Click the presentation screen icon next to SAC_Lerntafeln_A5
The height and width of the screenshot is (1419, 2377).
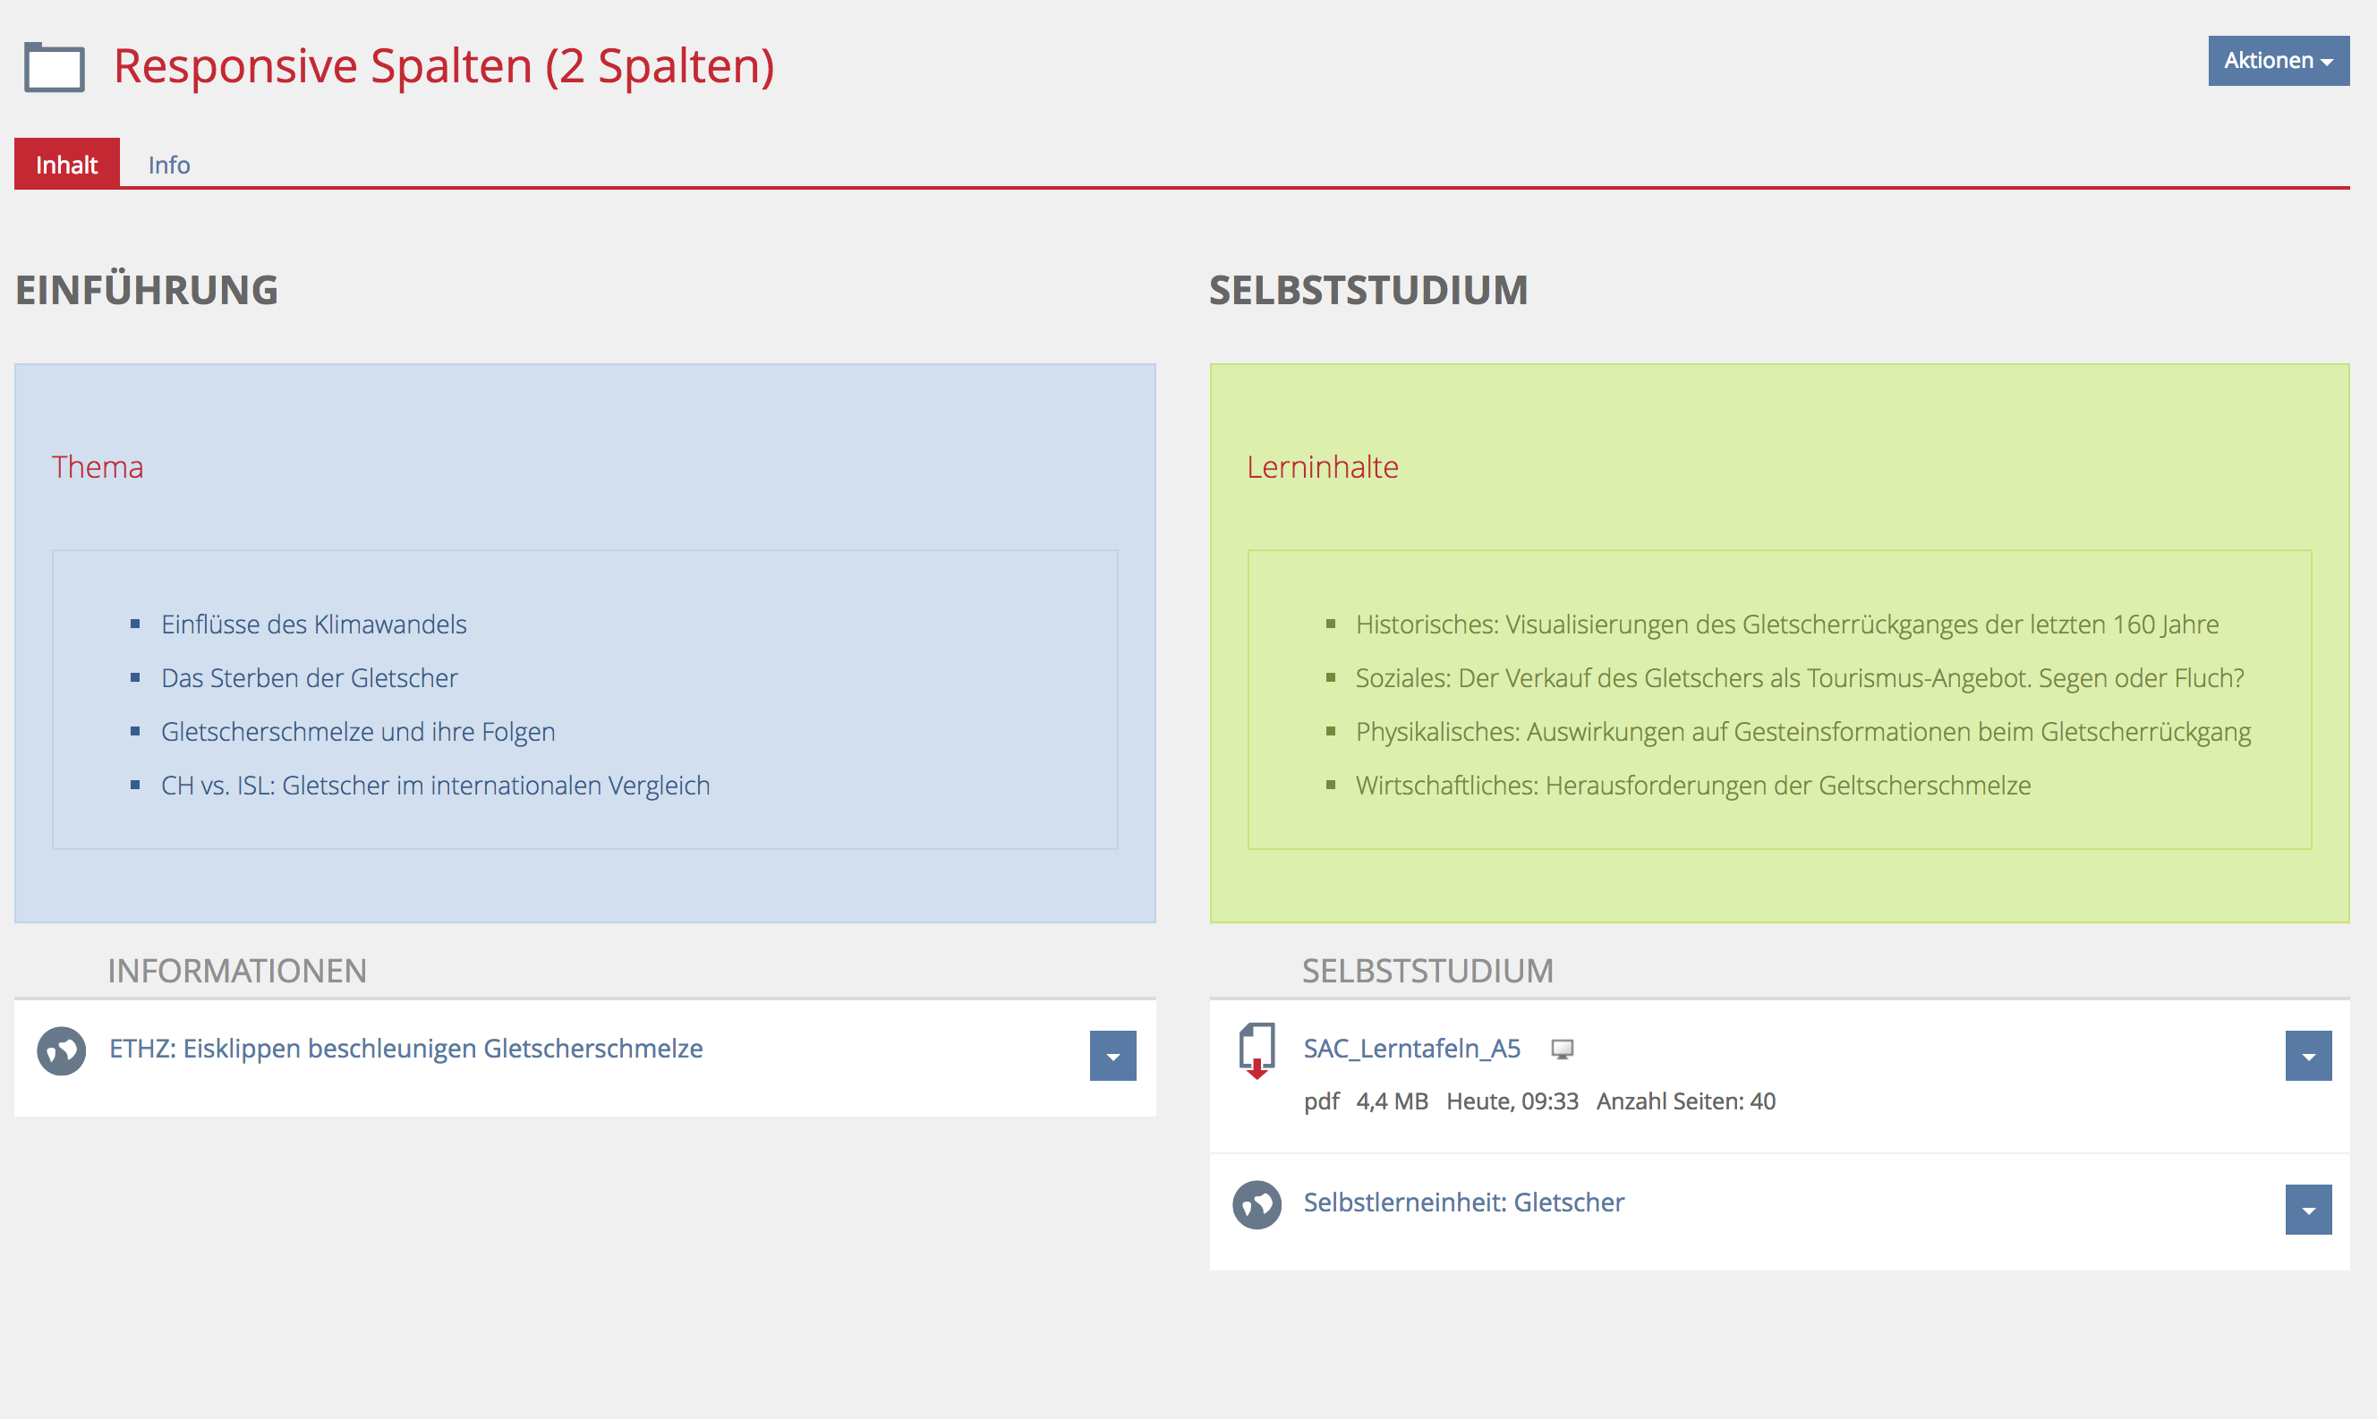coord(1563,1049)
